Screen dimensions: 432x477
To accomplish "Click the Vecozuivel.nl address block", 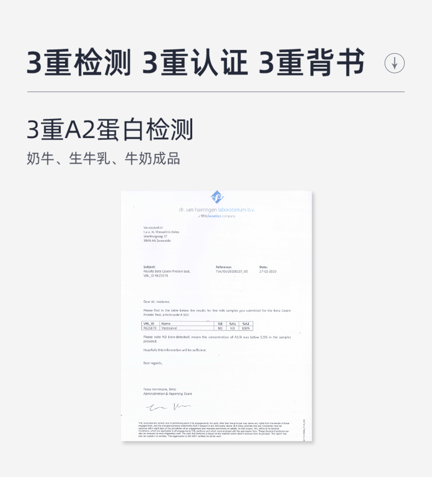I will (161, 234).
